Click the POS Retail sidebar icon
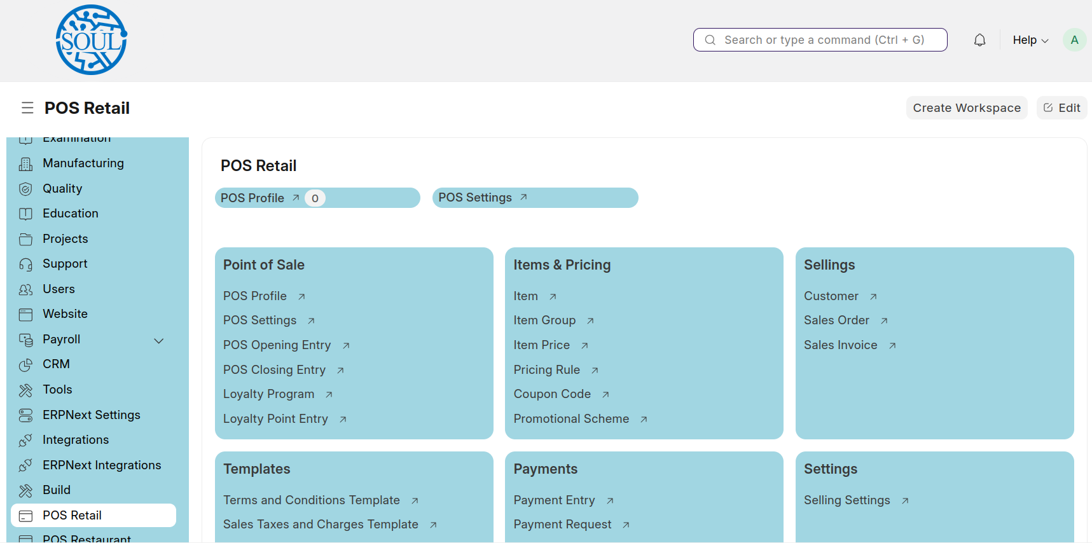Viewport: 1092px width, 543px height. point(25,516)
